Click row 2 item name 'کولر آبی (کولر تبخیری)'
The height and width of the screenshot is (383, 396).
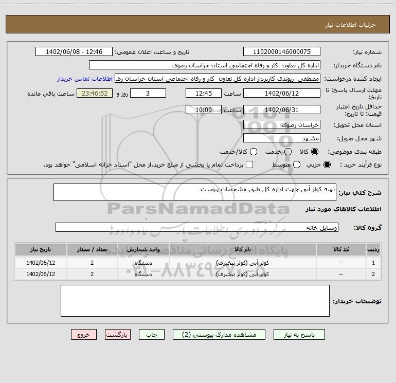tap(242, 274)
